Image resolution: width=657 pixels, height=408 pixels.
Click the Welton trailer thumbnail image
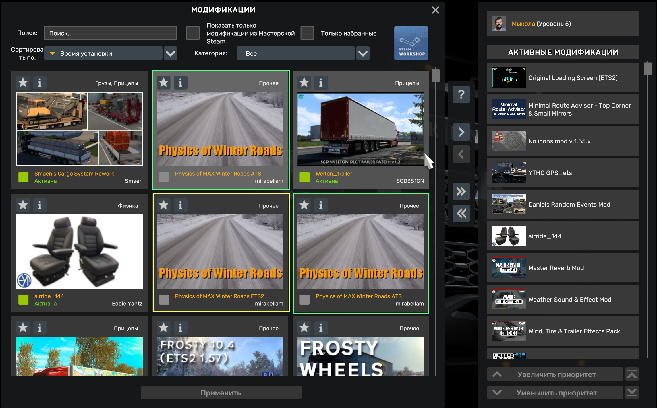[361, 129]
